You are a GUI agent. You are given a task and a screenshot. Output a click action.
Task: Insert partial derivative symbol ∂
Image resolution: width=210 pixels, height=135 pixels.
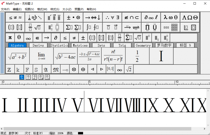click(56, 38)
